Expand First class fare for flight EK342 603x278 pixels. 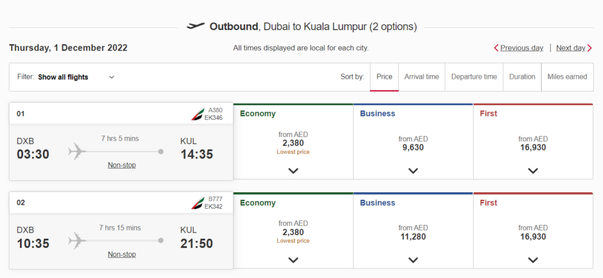pos(533,260)
